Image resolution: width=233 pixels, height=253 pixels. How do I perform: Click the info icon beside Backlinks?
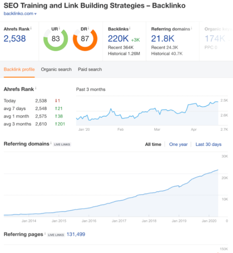coord(130,28)
